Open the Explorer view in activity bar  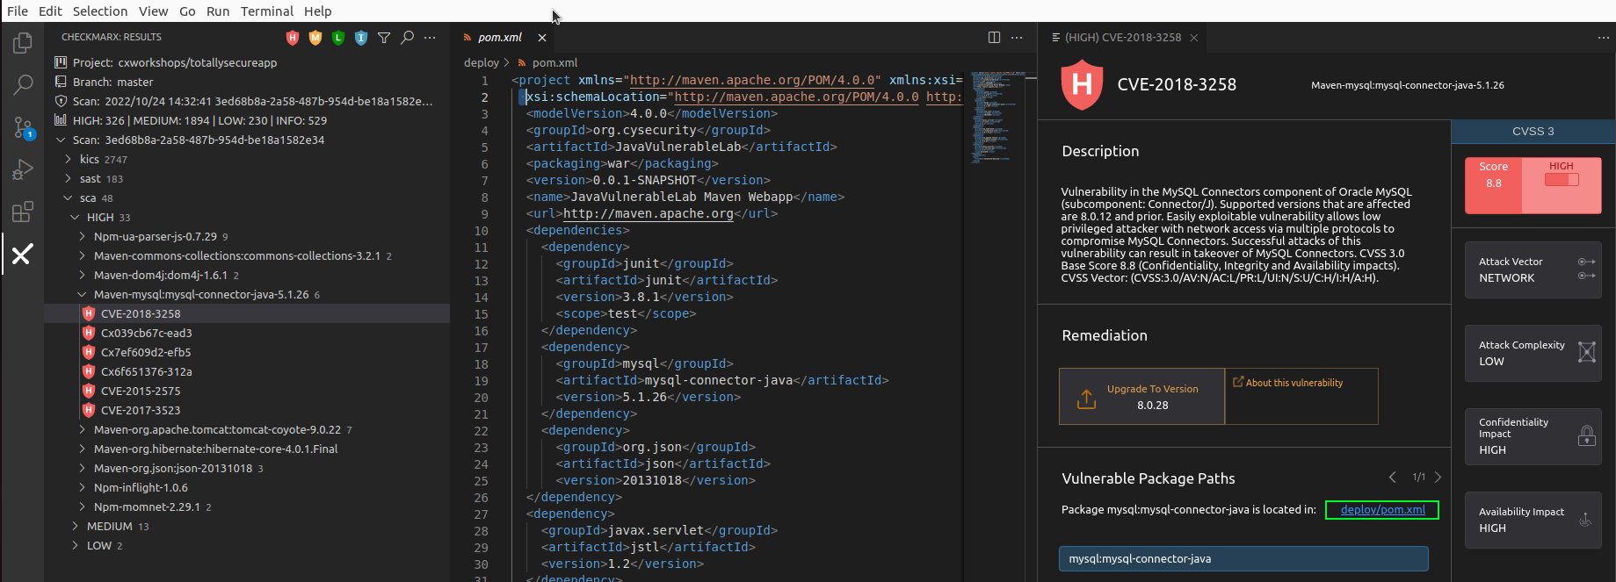(x=23, y=42)
